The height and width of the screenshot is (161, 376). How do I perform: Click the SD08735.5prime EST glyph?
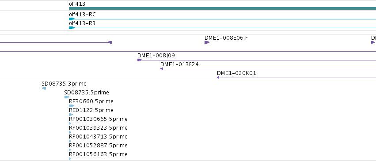67,97
